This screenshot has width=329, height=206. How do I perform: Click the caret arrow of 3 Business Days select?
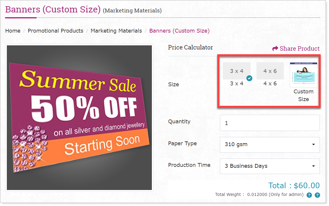(x=313, y=166)
